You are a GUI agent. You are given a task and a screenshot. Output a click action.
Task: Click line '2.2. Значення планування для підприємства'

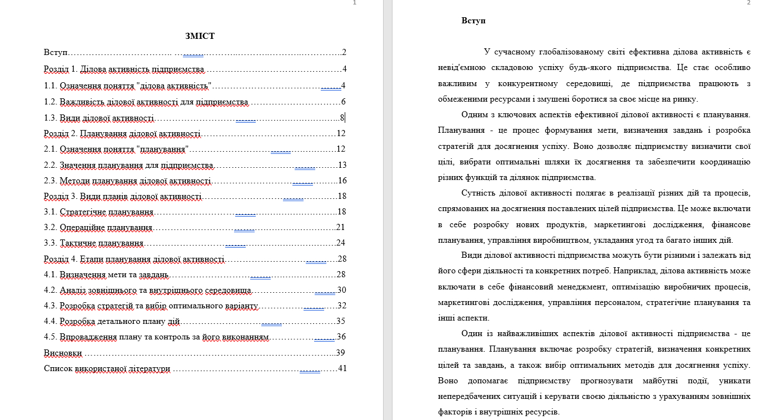pos(195,165)
